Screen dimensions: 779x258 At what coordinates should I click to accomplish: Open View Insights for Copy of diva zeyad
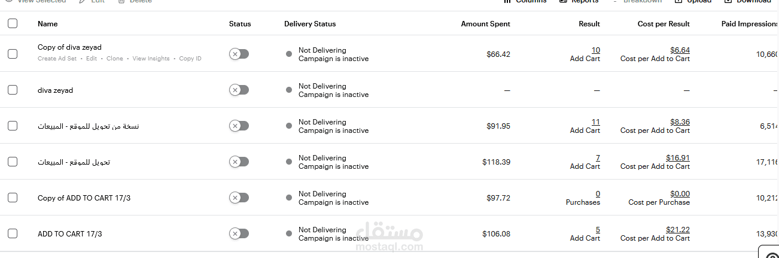point(151,59)
